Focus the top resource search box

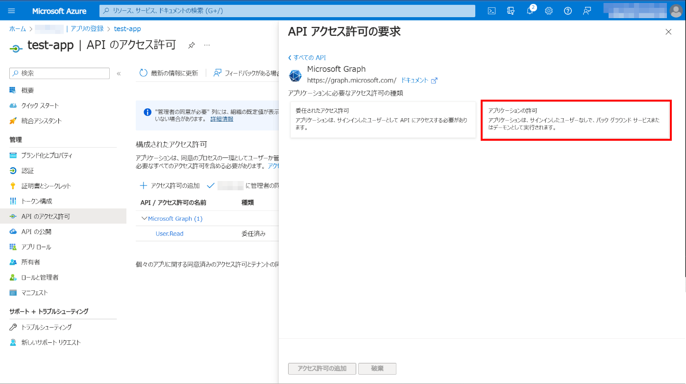pyautogui.click(x=287, y=11)
